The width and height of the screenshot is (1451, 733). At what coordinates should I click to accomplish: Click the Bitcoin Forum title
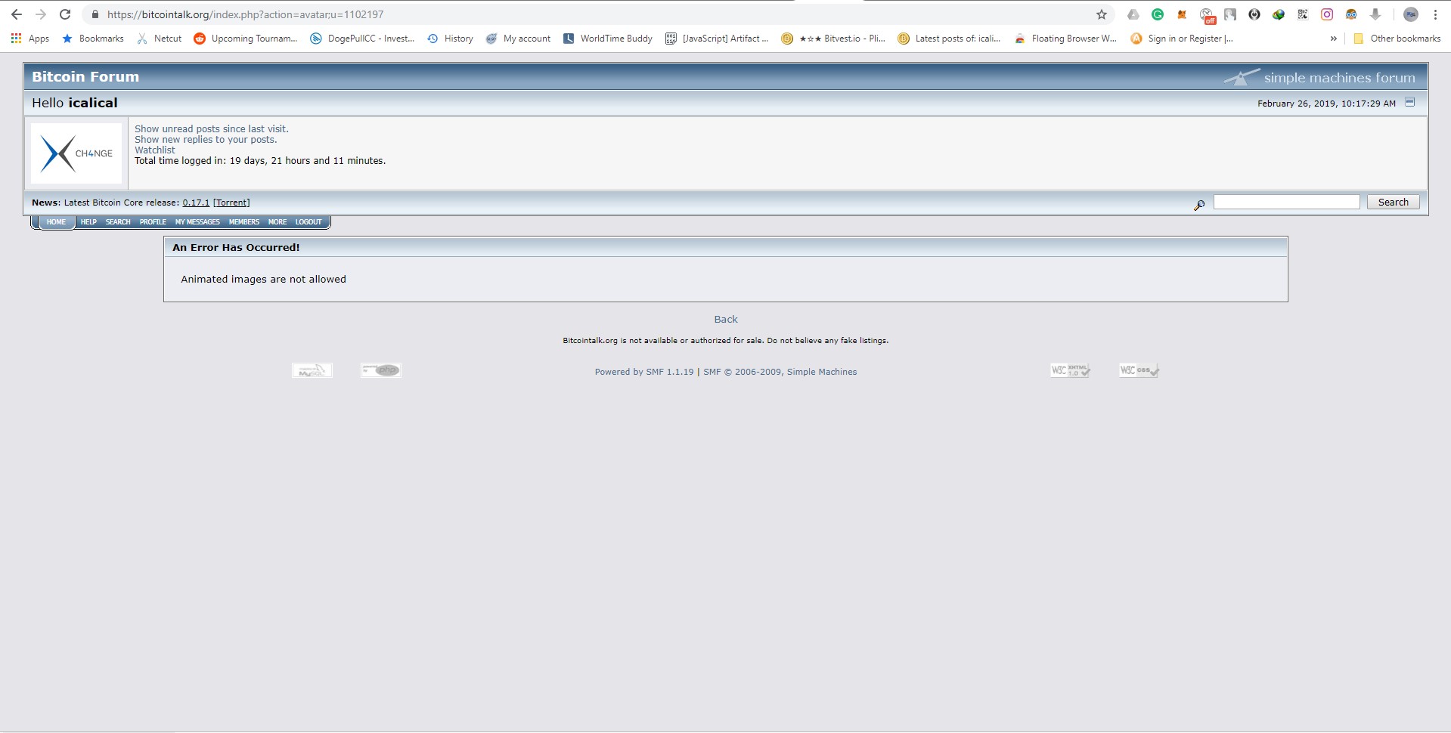(x=85, y=76)
